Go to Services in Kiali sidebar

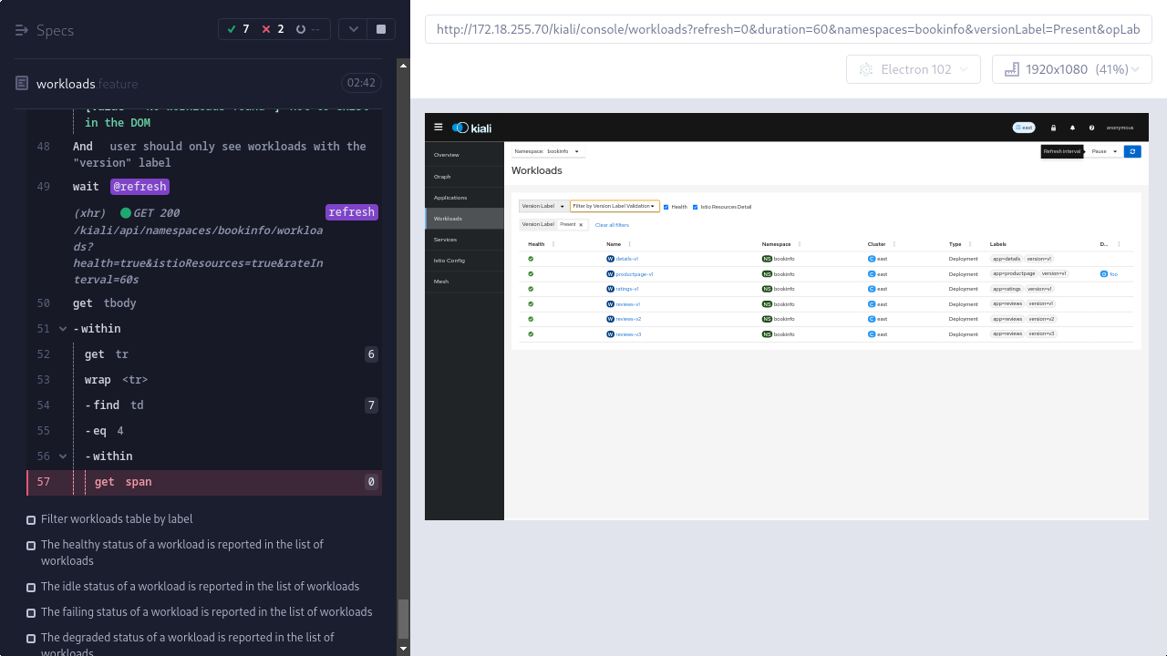click(446, 240)
